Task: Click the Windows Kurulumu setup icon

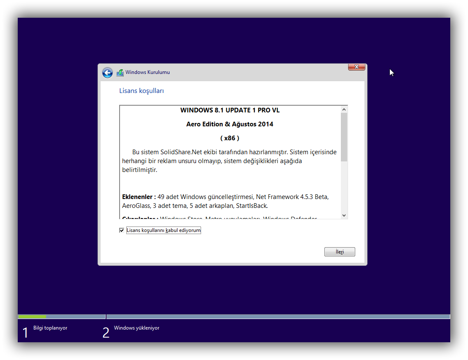Action: [120, 73]
